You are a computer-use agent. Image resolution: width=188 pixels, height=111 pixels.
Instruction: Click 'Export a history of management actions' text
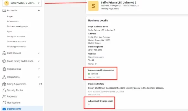click(x=126, y=88)
